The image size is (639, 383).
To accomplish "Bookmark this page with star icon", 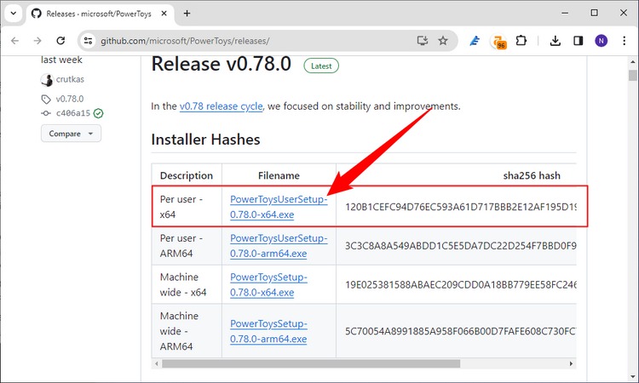I will (x=443, y=41).
